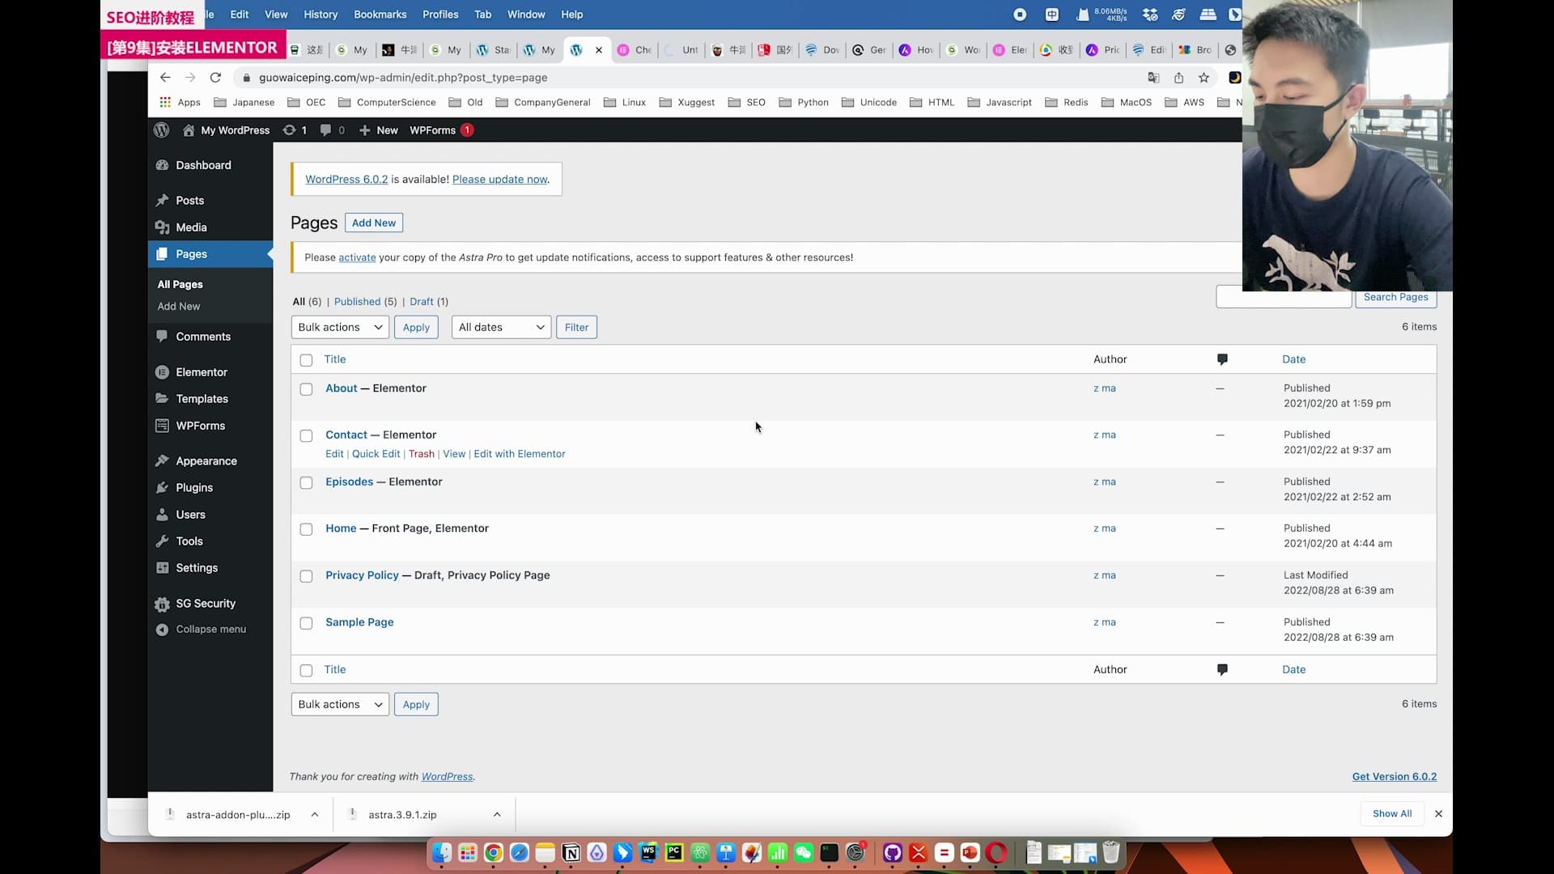
Task: Expand astra.3.9.1.zip download options chevron
Action: (x=497, y=815)
